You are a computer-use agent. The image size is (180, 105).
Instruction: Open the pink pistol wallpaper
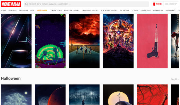click(x=152, y=41)
